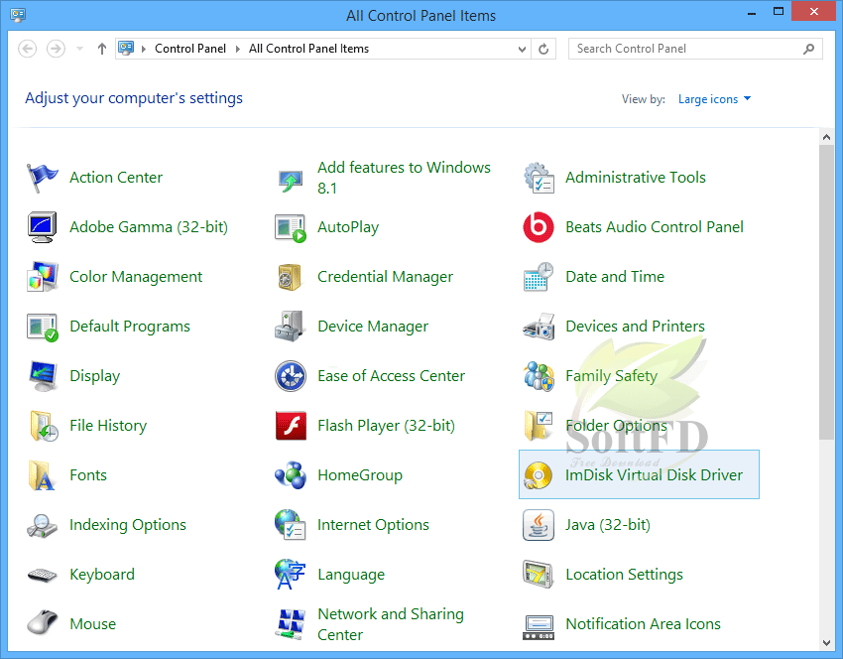Open the Family Safety link
Image resolution: width=843 pixels, height=659 pixels.
click(x=611, y=376)
